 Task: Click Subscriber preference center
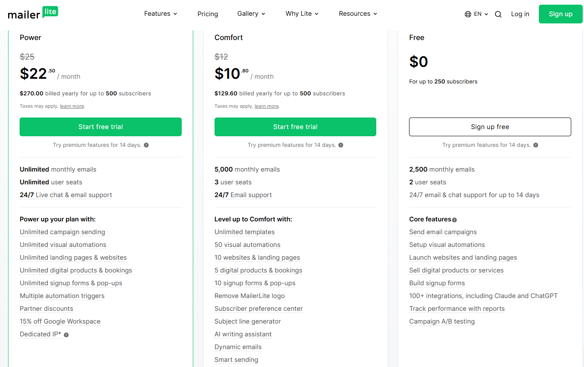pyautogui.click(x=259, y=309)
